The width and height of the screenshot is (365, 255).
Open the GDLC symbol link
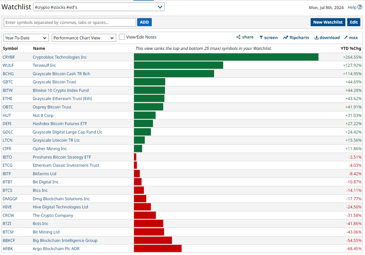[x=8, y=132]
